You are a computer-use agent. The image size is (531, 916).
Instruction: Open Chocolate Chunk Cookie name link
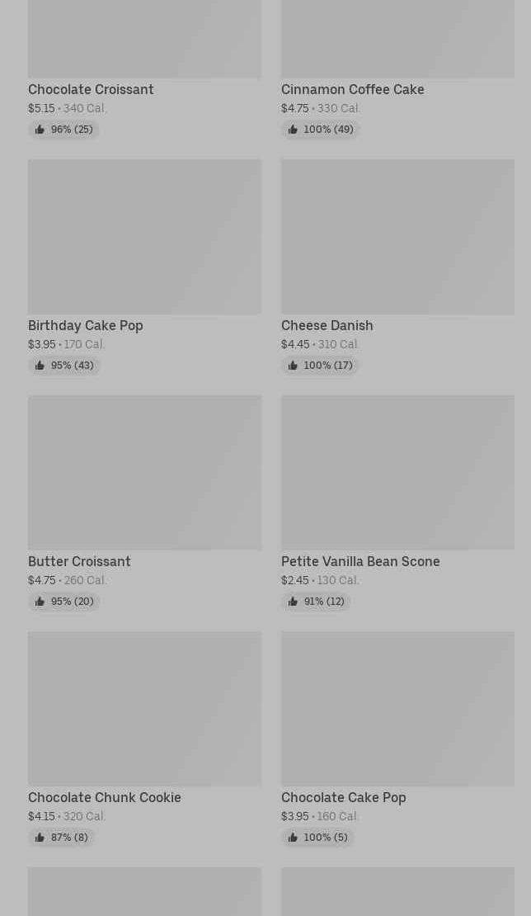(x=105, y=797)
